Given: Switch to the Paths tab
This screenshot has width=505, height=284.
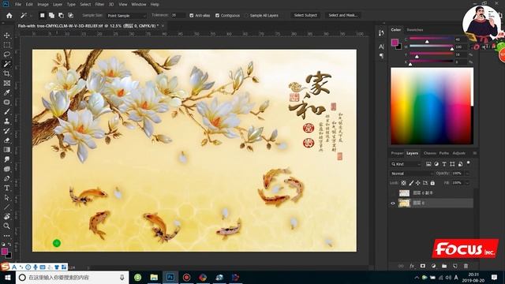Looking at the screenshot, I should coord(443,153).
